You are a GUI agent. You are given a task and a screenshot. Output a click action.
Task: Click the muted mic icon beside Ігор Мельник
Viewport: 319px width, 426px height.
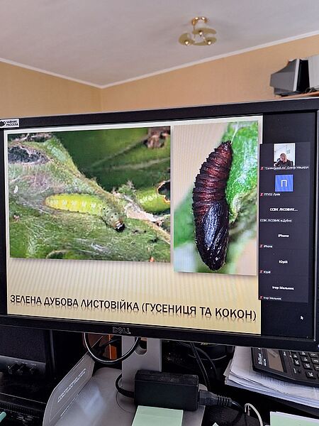coord(262,298)
